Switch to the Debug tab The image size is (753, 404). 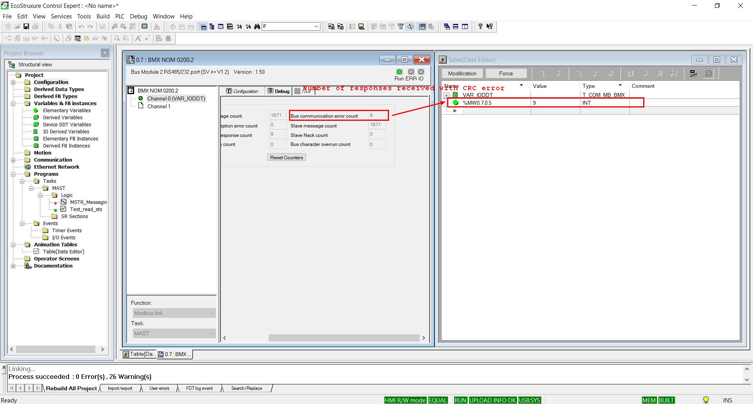click(x=278, y=91)
